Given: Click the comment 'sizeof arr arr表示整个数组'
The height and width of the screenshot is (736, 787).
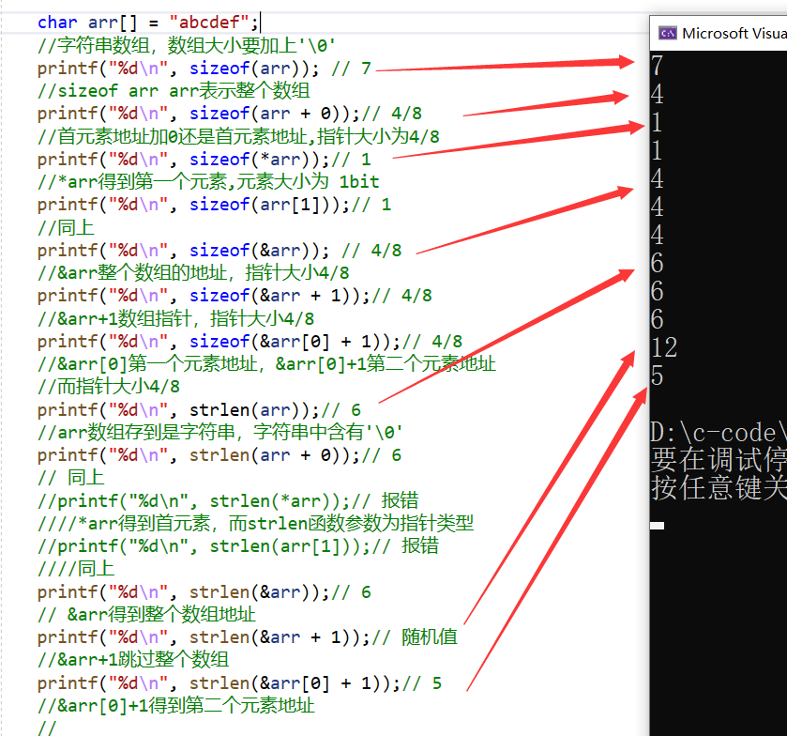Looking at the screenshot, I should (x=174, y=91).
